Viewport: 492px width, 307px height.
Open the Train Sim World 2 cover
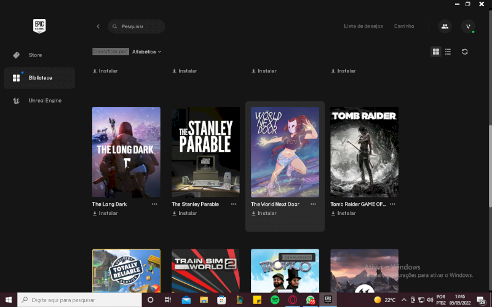tap(205, 271)
